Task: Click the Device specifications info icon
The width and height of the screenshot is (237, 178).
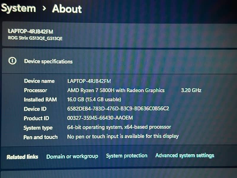Action: click(12, 61)
